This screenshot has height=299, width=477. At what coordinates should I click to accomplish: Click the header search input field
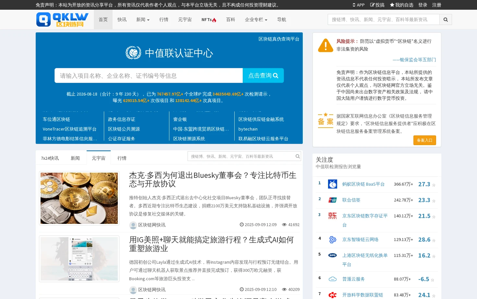click(x=384, y=19)
